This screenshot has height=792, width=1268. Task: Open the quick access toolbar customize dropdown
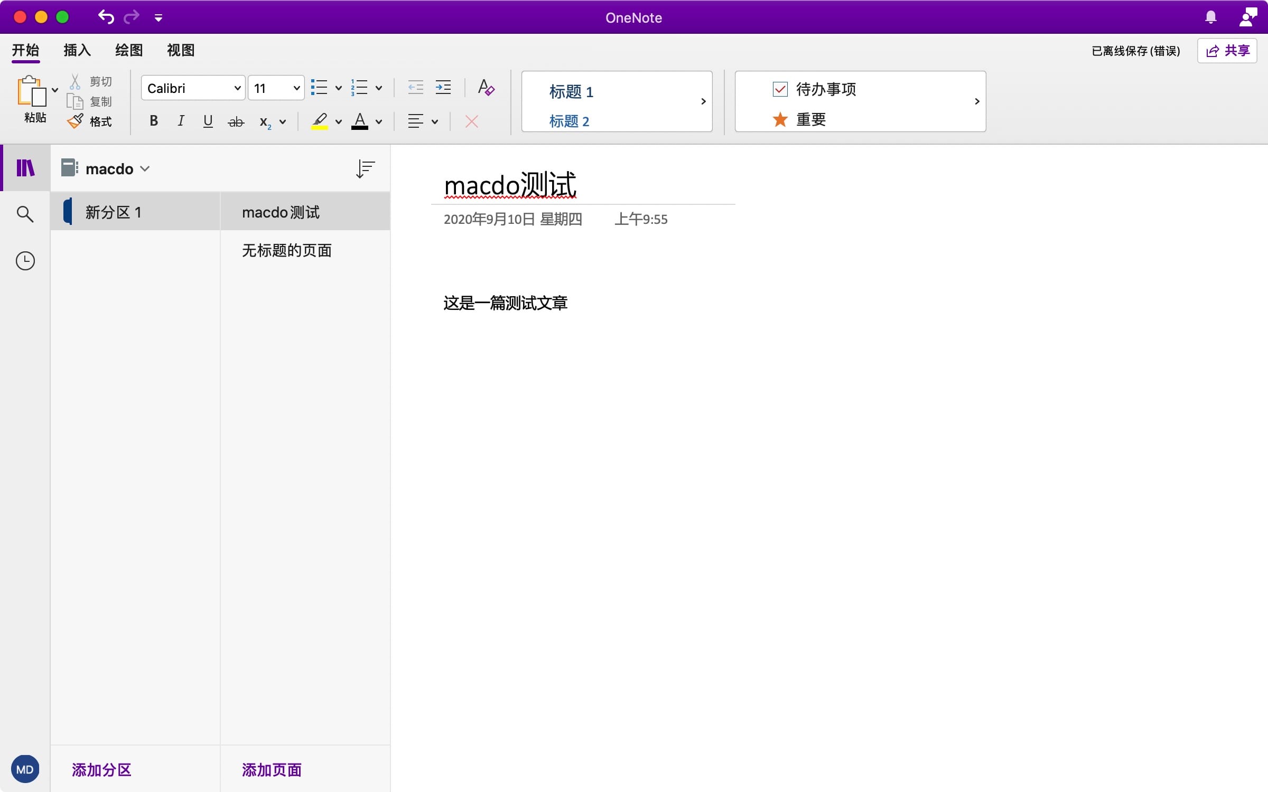tap(158, 18)
